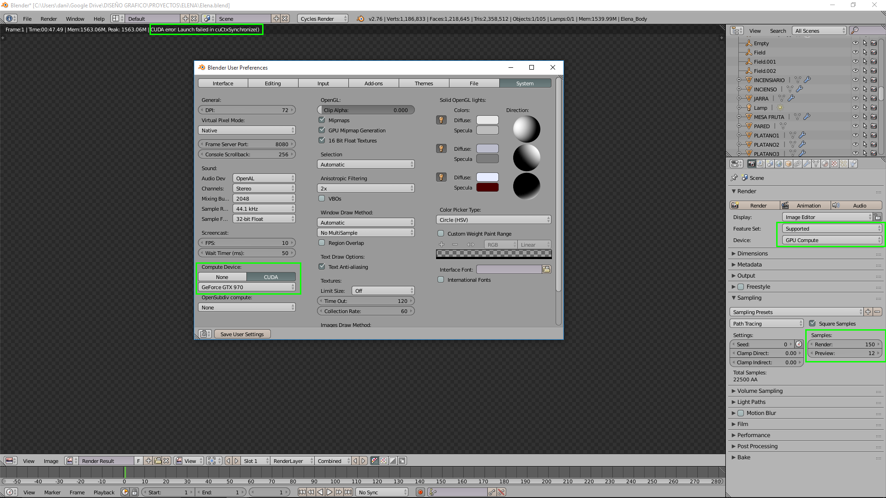Image resolution: width=886 pixels, height=498 pixels.
Task: Open Compute Device GeForce GTX 970 dropdown
Action: pyautogui.click(x=247, y=287)
